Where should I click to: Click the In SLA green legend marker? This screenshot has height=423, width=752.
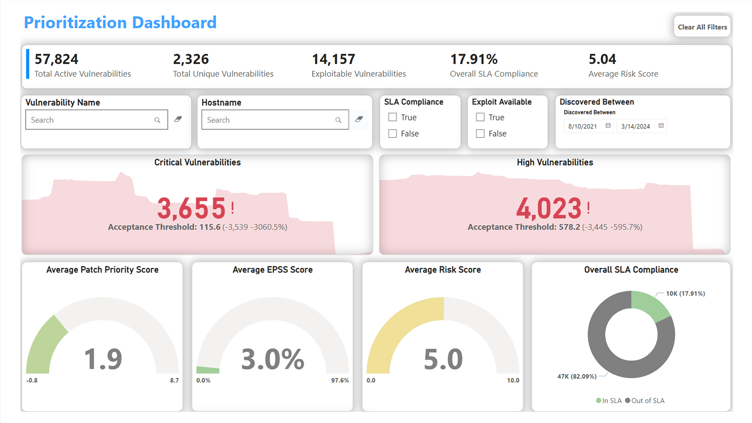598,400
